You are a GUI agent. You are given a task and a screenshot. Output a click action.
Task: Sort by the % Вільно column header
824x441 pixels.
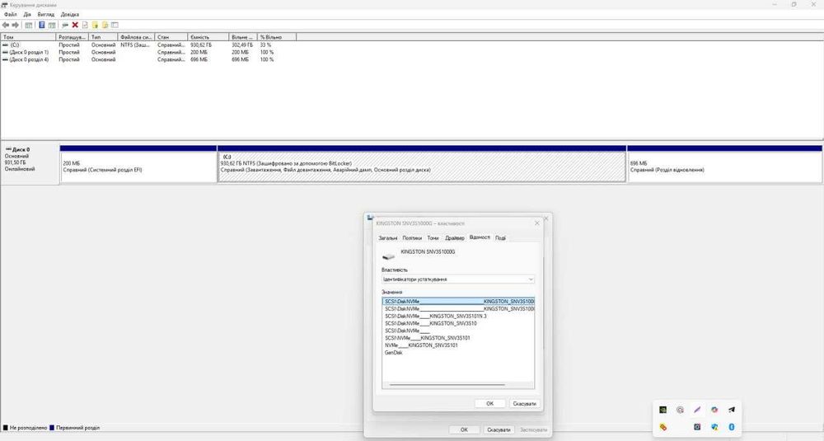click(276, 37)
